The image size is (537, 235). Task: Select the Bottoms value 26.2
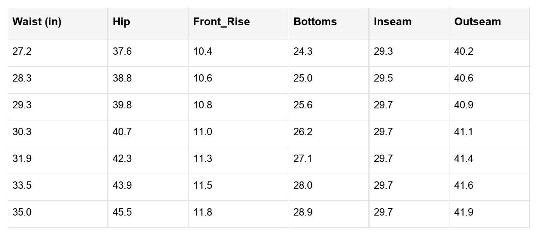(303, 132)
